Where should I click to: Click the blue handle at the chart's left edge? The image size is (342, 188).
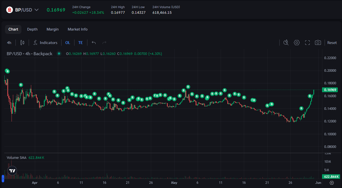(x=3, y=178)
